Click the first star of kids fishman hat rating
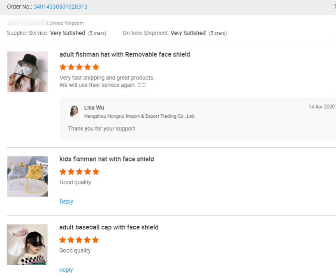 [x=63, y=171]
